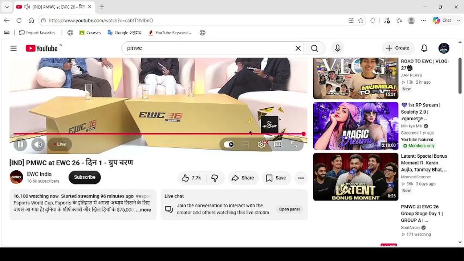Click the Members only badge
Viewport: 464px width, 261px height.
419,146
